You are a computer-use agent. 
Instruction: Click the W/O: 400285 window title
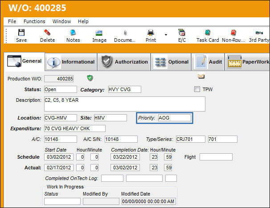pos(37,8)
